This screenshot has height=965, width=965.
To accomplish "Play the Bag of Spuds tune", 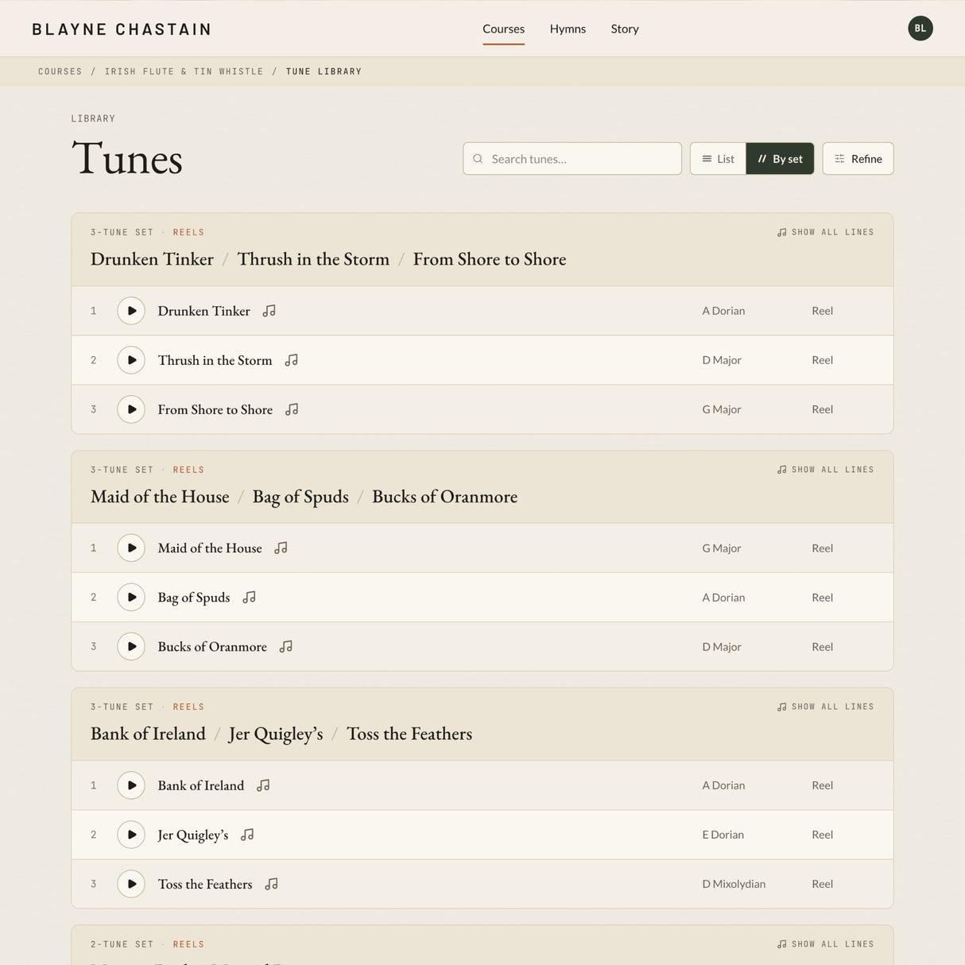I will tap(131, 597).
